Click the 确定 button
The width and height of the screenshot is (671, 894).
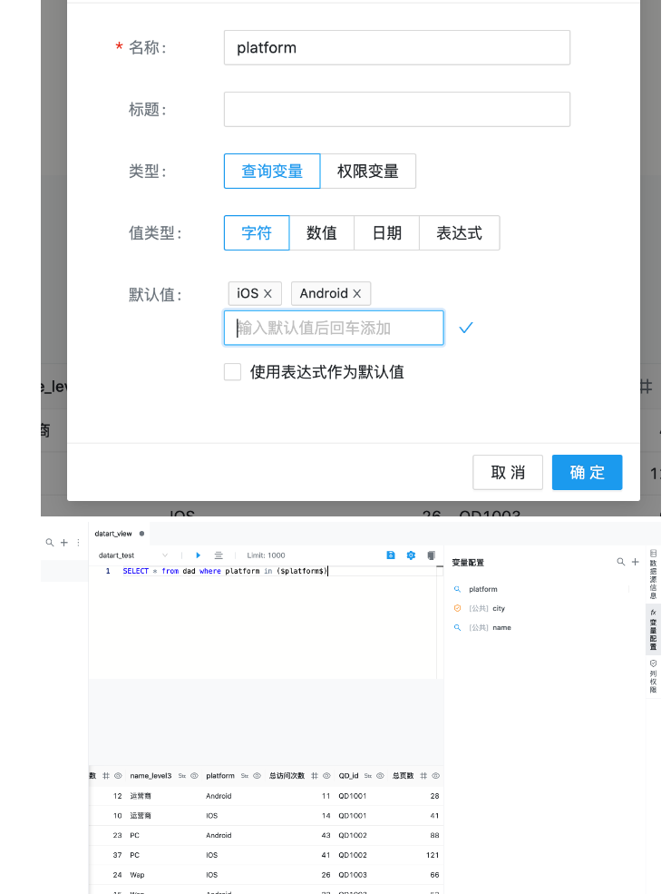(587, 472)
